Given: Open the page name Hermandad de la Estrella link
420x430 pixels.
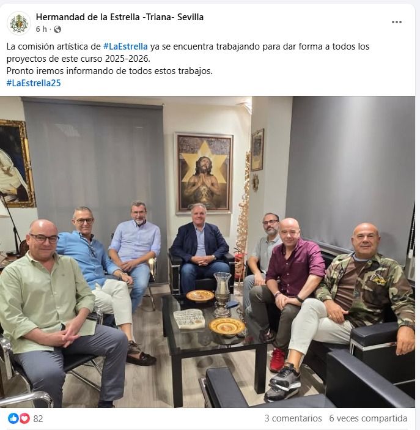Looking at the screenshot, I should [120, 17].
